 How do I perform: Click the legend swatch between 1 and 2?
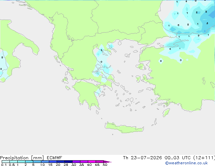pos(21,162)
